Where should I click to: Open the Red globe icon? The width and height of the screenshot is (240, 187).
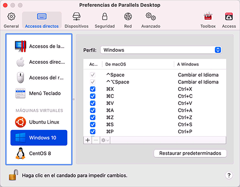[x=128, y=16]
